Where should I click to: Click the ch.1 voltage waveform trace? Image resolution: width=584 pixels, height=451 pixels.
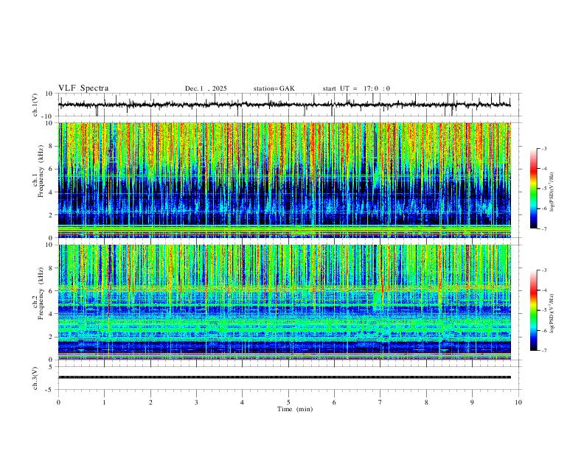[x=284, y=105]
